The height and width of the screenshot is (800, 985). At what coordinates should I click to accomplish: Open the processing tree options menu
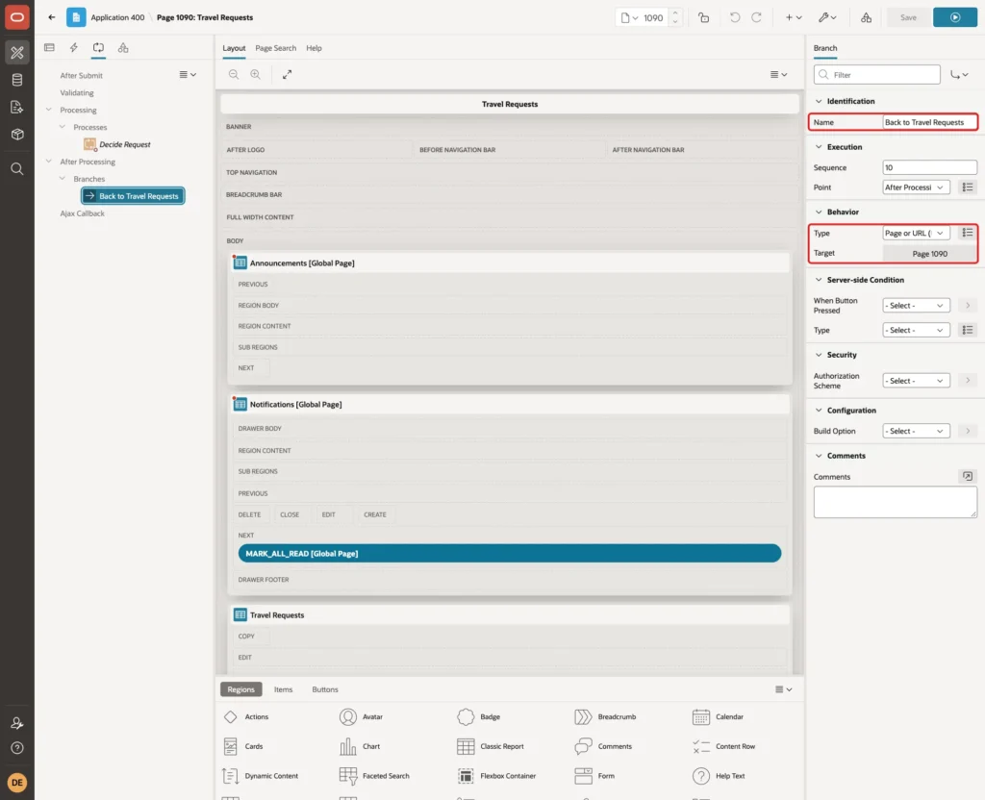188,74
